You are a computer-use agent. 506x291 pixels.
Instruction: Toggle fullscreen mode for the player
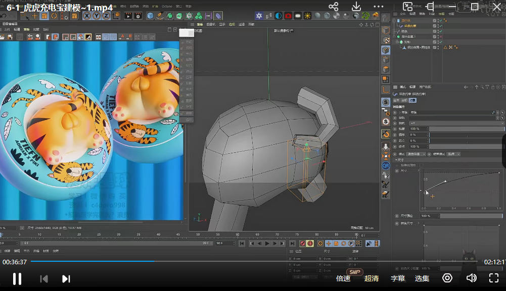494,278
